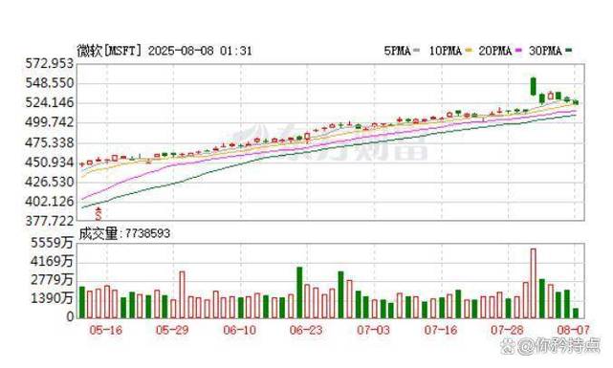Image resolution: width=613 pixels, height=368 pixels.
Task: Select the 07-28 date label
Action: point(507,330)
